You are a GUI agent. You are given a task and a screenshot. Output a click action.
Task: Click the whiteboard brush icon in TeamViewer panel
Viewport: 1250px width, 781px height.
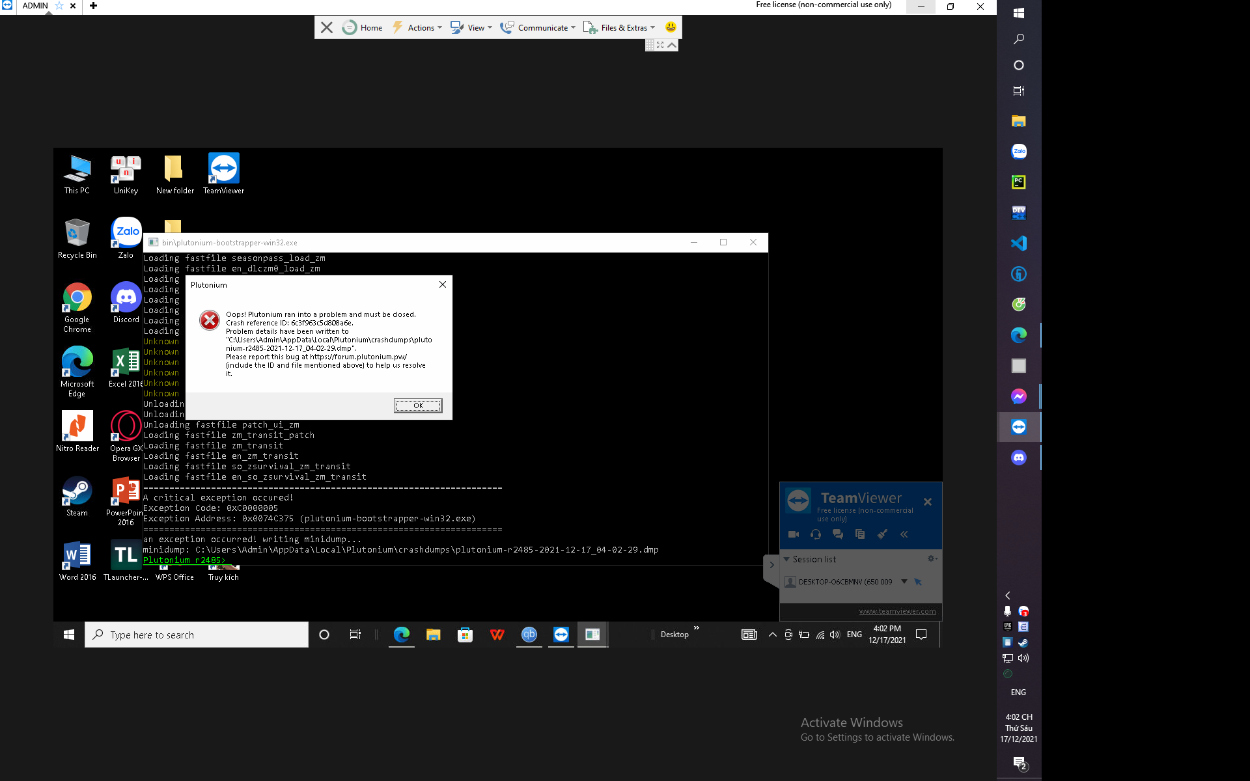click(882, 534)
